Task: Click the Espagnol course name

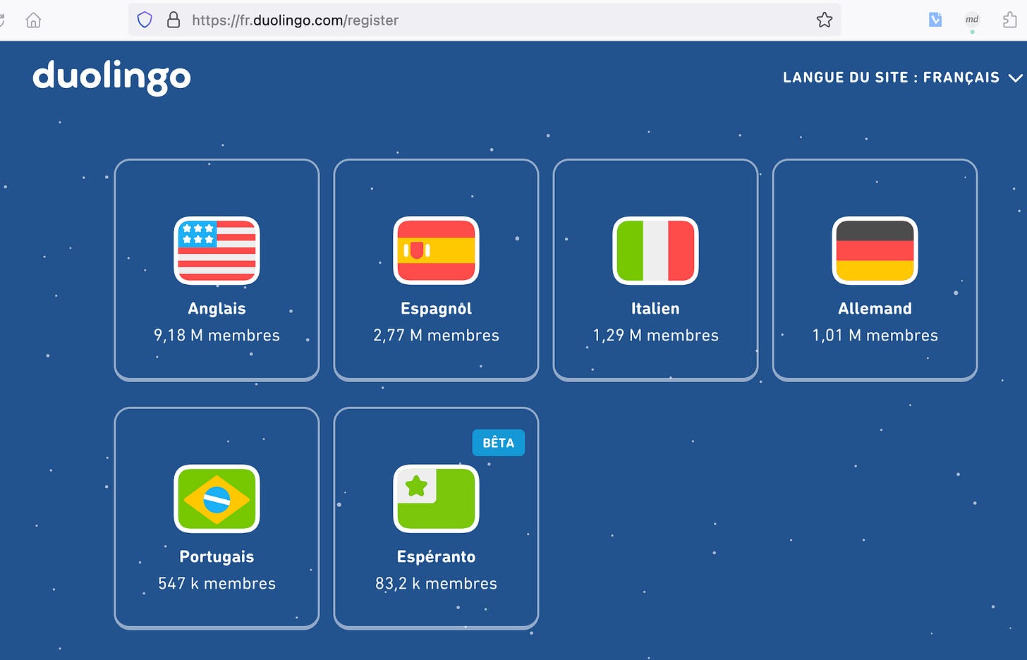Action: [x=436, y=308]
